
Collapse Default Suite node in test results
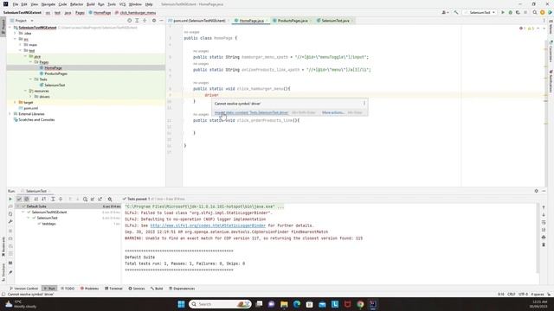[x=19, y=206]
